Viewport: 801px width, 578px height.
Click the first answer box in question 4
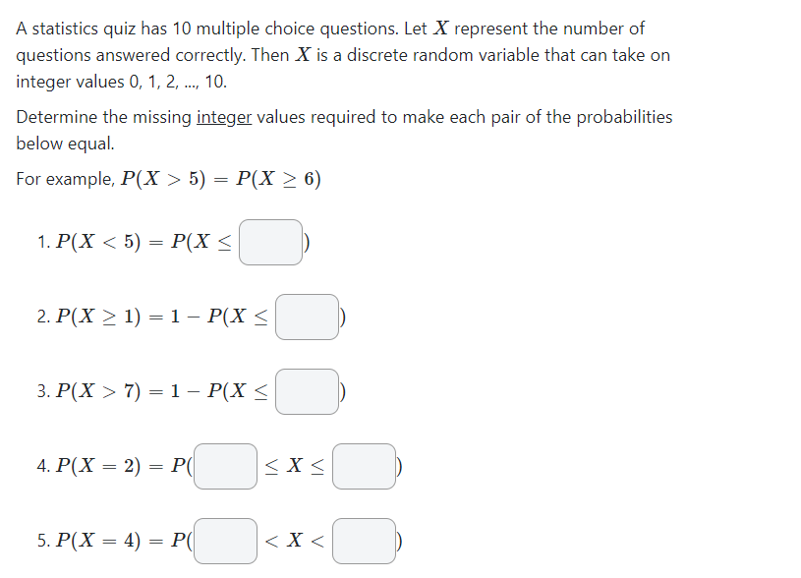tap(225, 466)
